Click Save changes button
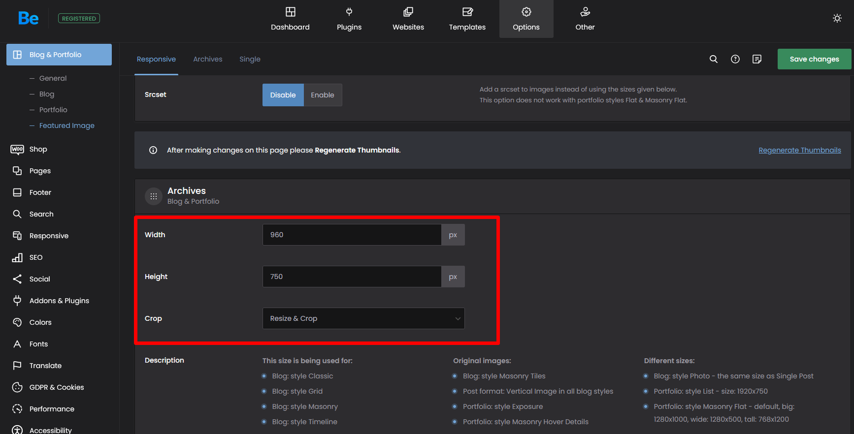854x434 pixels. [815, 59]
